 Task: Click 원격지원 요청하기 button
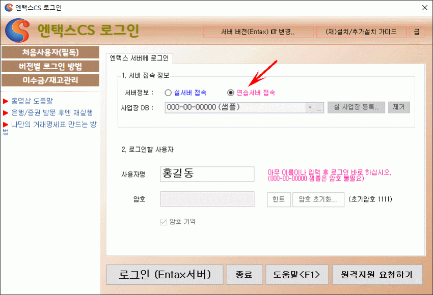377,275
